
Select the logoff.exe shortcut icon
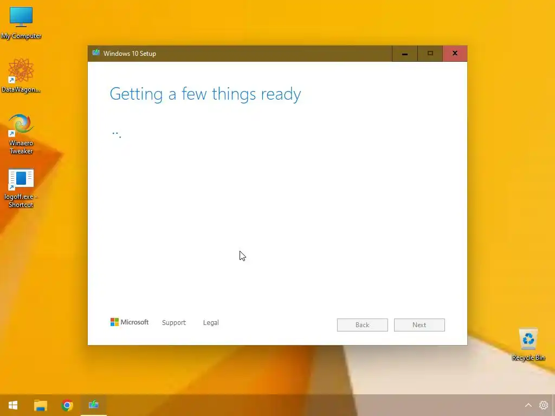(x=21, y=188)
